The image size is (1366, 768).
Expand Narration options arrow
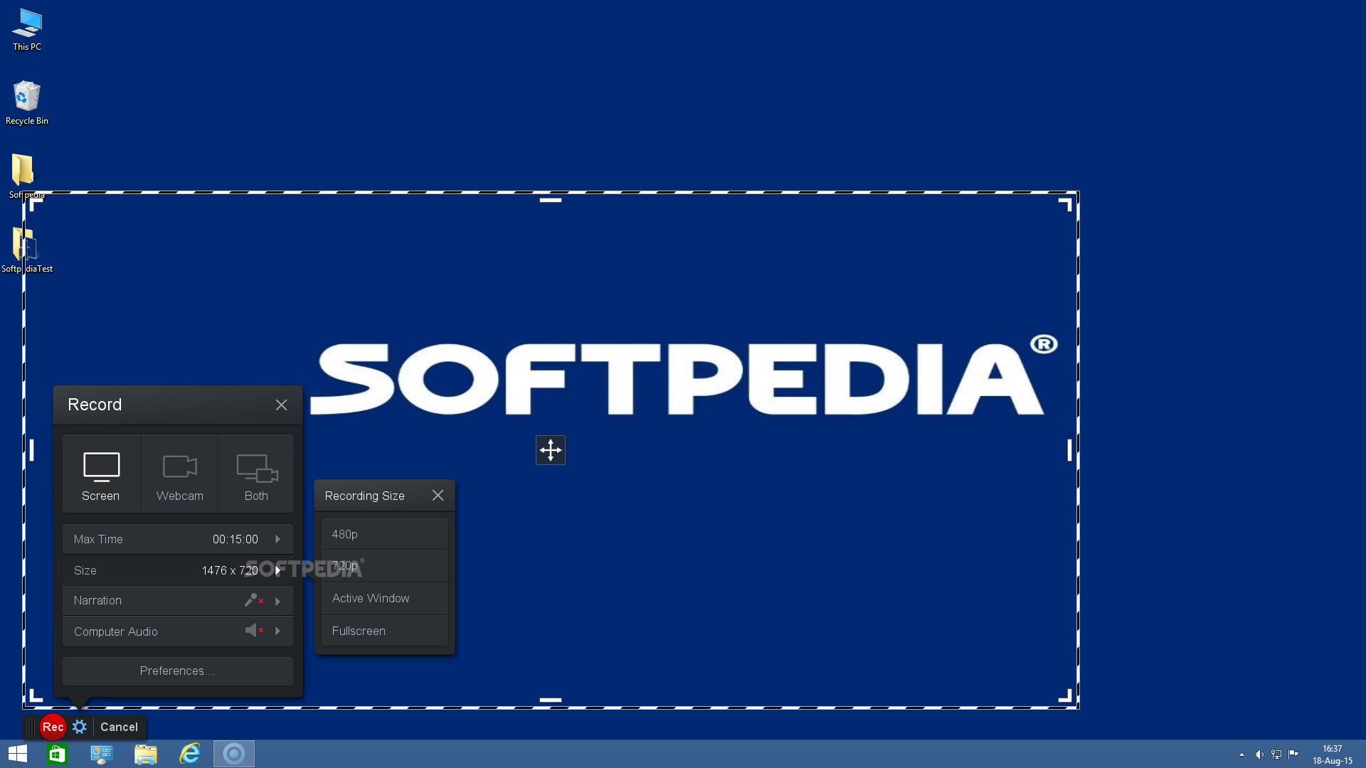(278, 602)
